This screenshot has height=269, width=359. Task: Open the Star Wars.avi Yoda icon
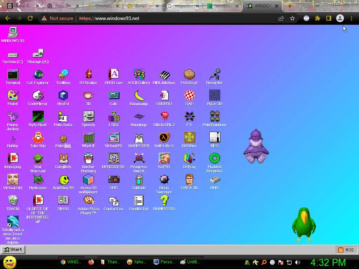[x=38, y=163]
